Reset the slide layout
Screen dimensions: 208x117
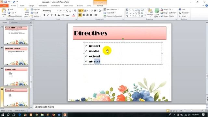pyautogui.click(x=34, y=13)
